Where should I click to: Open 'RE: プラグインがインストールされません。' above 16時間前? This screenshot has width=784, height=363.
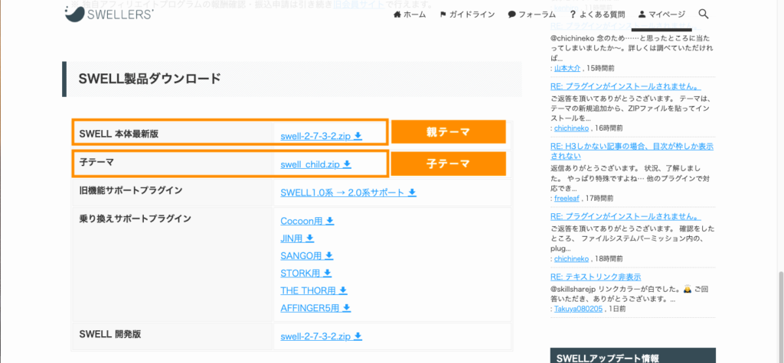tap(626, 87)
